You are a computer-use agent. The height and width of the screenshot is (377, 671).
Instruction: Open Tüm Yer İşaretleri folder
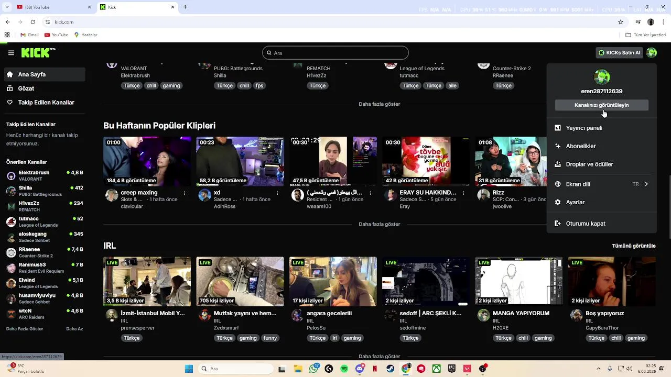tap(646, 35)
